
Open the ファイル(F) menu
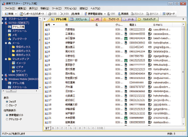tap(10, 9)
